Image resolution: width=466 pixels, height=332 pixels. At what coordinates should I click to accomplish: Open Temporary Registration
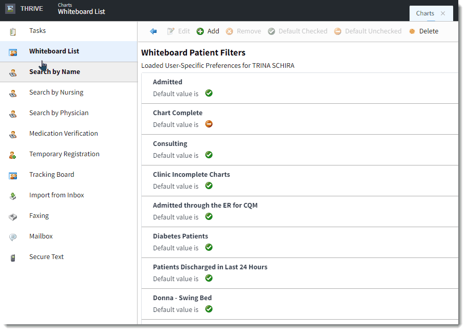[x=69, y=154]
